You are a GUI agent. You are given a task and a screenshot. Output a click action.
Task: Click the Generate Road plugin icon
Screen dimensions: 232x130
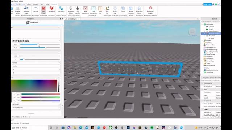click(x=26, y=10)
